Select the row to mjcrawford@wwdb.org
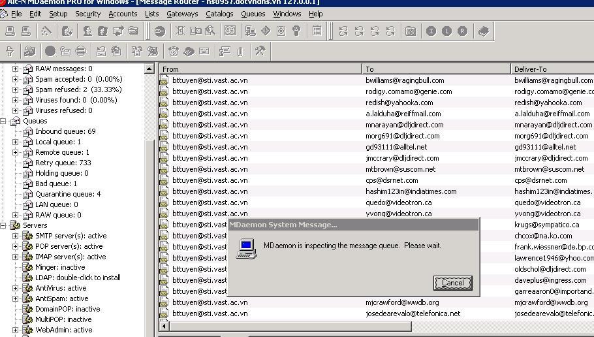Image resolution: width=594 pixels, height=337 pixels. tap(377, 302)
